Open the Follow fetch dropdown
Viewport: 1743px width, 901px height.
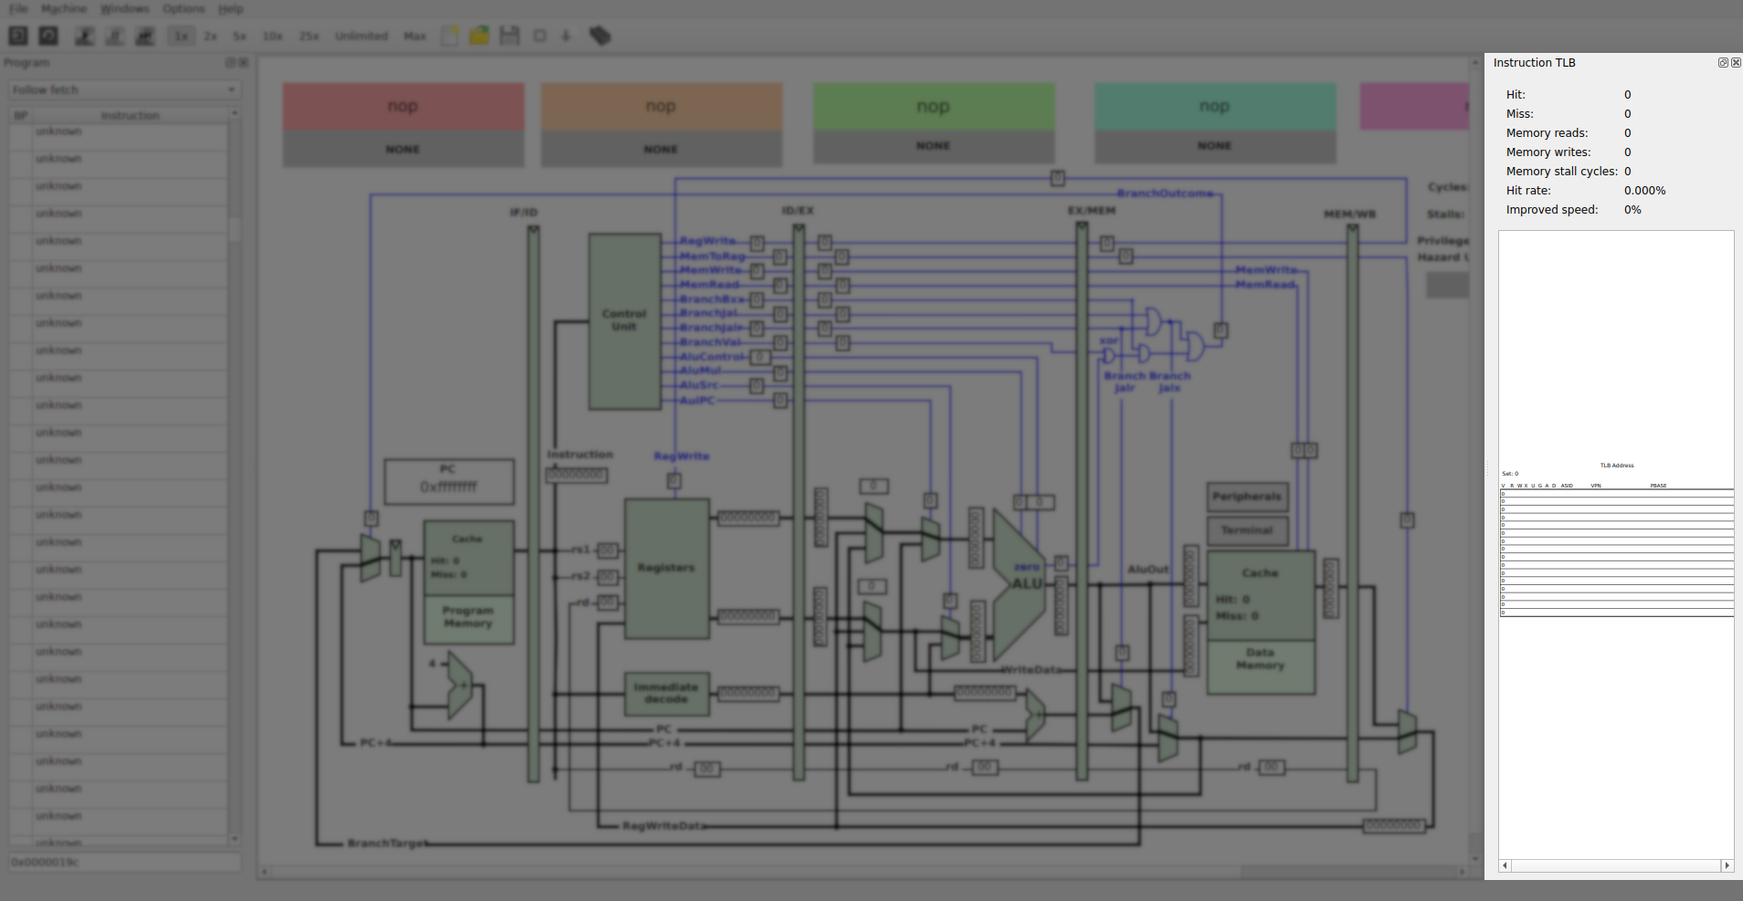(x=124, y=89)
